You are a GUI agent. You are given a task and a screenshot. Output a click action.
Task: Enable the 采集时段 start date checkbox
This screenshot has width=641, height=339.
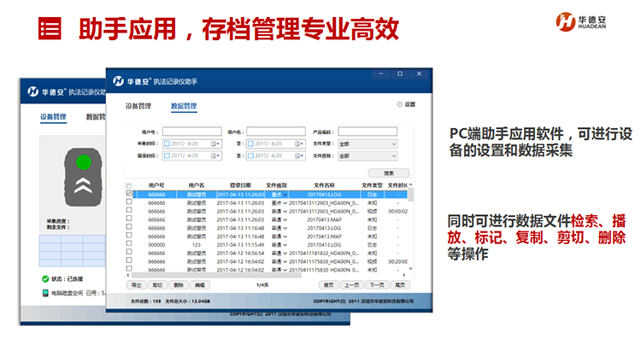[x=167, y=143]
